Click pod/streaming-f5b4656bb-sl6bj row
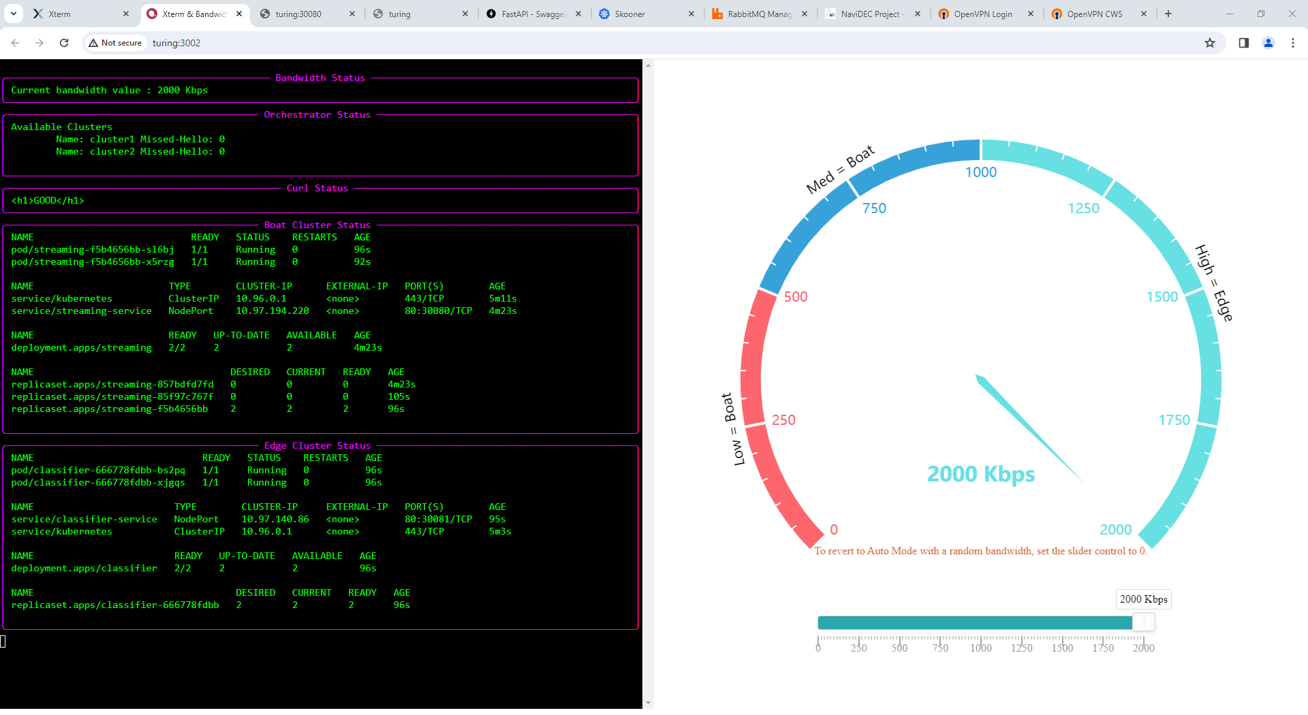This screenshot has height=715, width=1308. 191,250
